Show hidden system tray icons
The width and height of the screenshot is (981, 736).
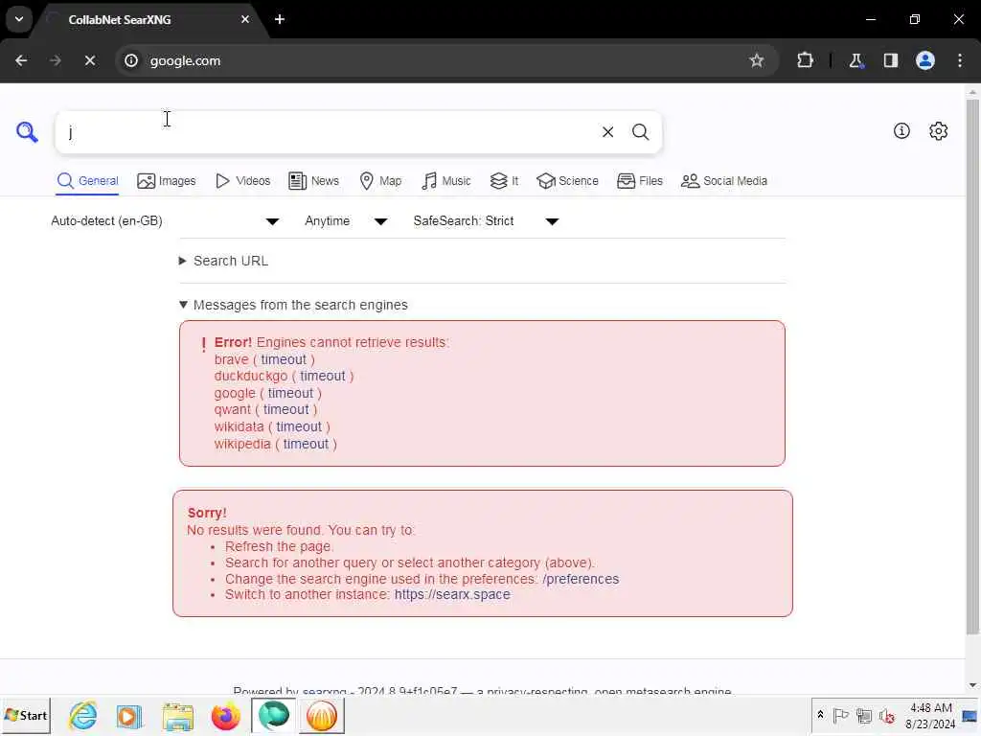tap(820, 715)
